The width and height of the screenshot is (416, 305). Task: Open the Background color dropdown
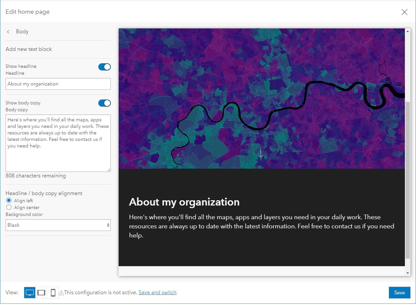(x=58, y=225)
